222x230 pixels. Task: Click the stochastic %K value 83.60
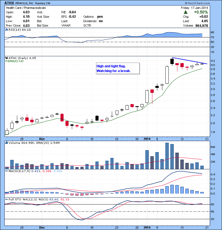(54, 199)
